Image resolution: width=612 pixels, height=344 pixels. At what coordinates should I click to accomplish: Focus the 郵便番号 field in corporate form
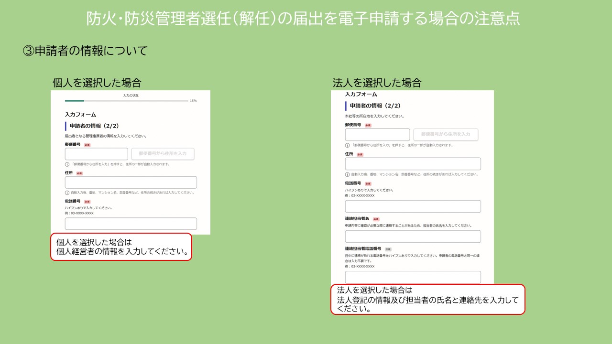pyautogui.click(x=377, y=134)
